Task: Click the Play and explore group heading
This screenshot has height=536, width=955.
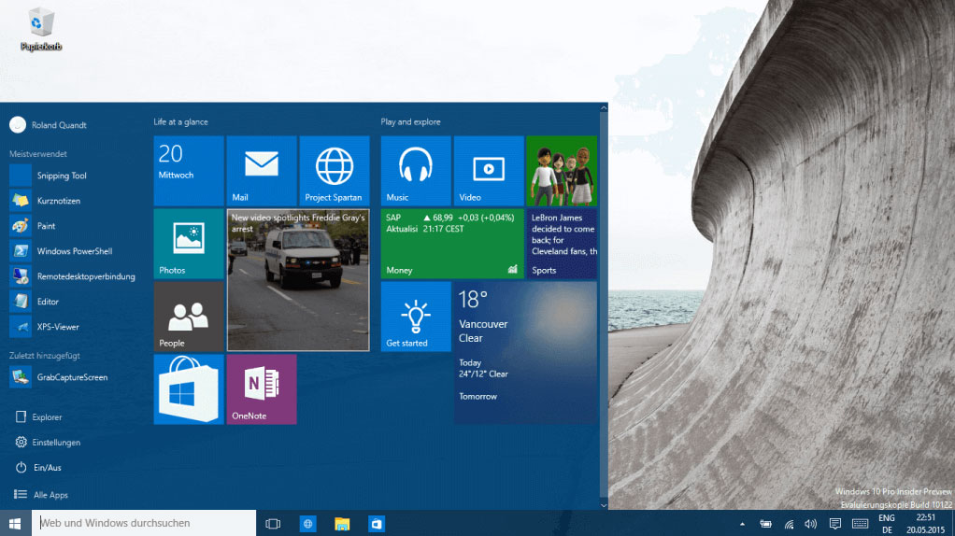Action: click(x=410, y=121)
